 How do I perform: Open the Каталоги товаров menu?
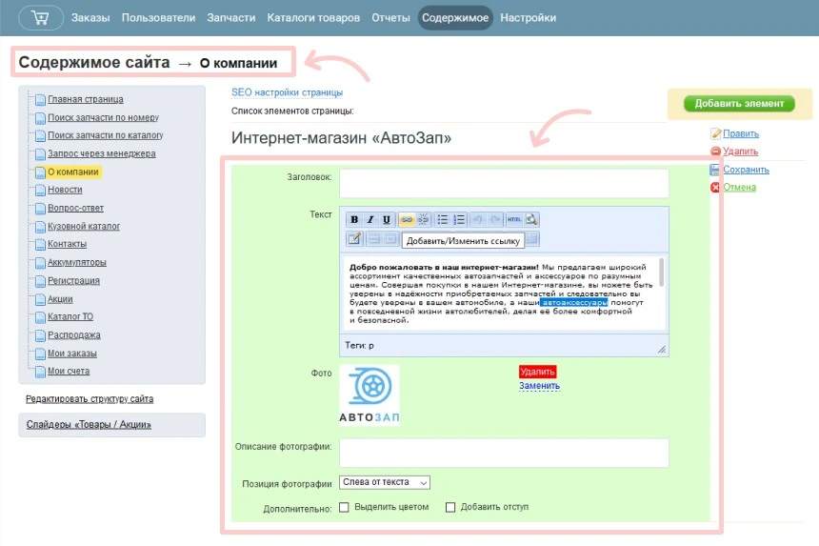click(x=313, y=18)
